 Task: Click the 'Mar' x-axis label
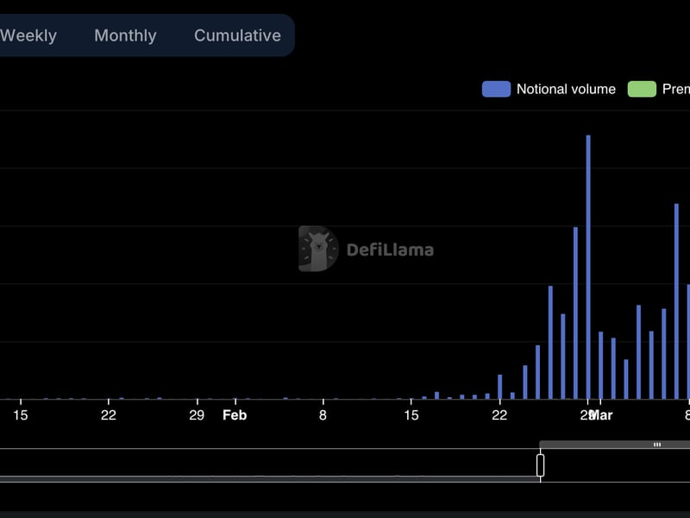tap(601, 415)
